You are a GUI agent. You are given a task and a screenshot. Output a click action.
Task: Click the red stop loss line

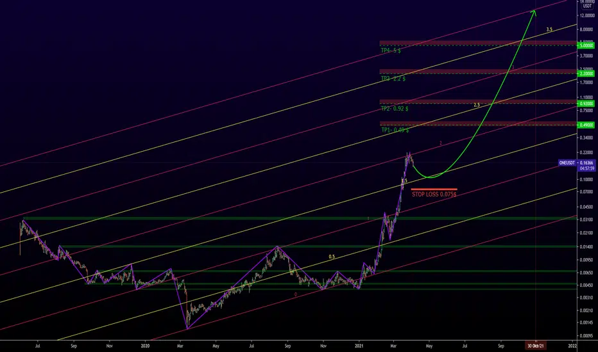coord(434,189)
